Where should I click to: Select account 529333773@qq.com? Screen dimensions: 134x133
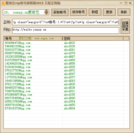pyautogui.click(x=18, y=50)
